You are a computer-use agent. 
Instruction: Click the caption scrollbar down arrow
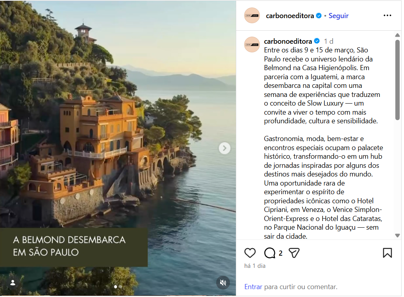[x=397, y=236]
